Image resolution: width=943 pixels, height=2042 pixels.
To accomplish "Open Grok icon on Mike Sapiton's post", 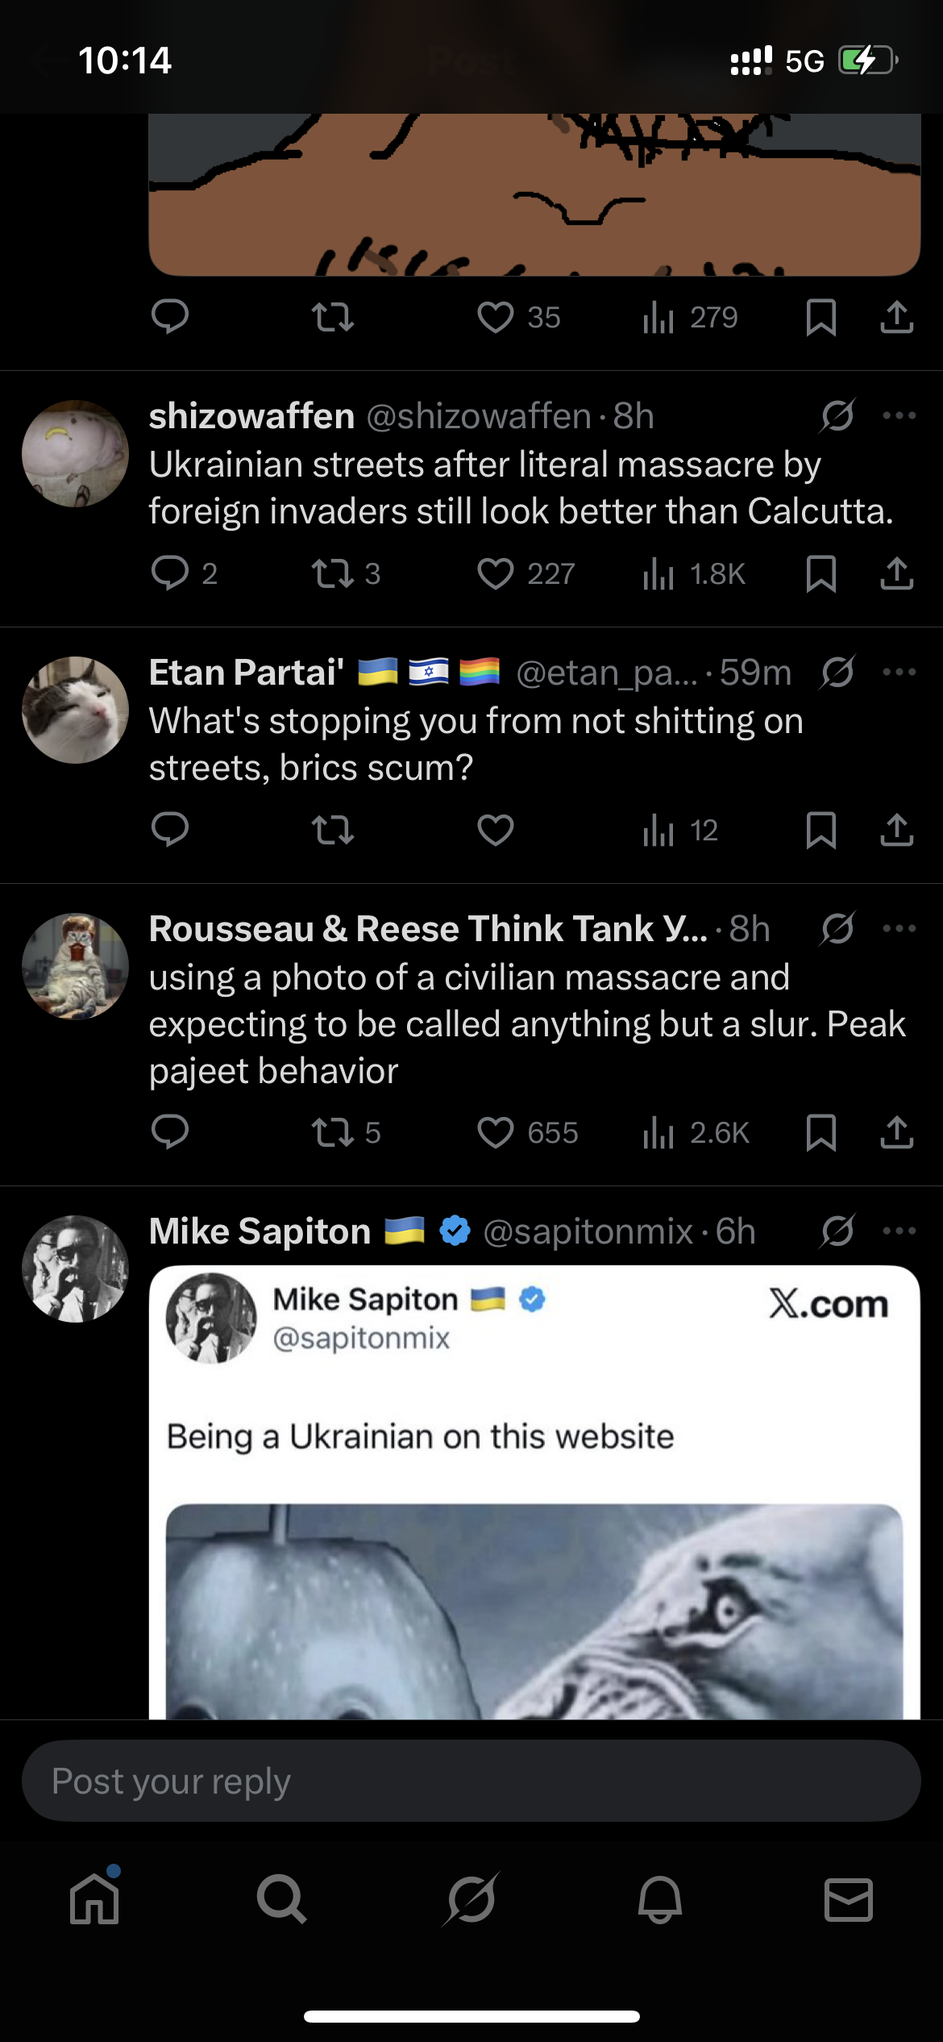I will point(837,1231).
